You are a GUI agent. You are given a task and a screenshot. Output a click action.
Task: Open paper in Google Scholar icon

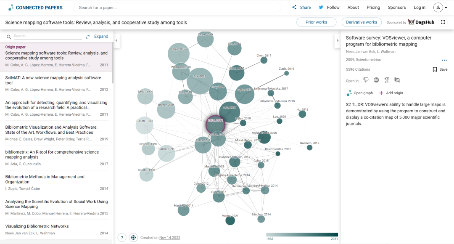pyautogui.click(x=387, y=80)
